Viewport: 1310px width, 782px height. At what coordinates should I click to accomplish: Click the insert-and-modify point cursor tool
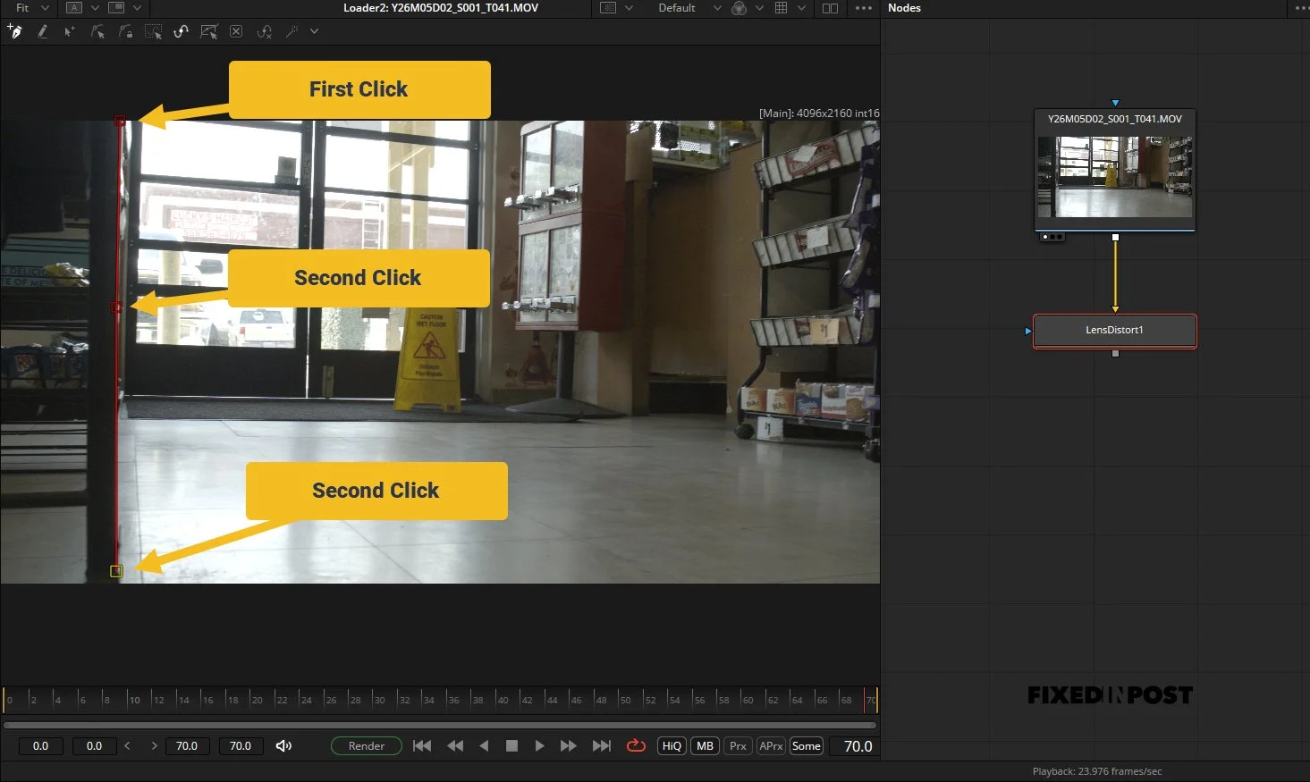click(70, 31)
